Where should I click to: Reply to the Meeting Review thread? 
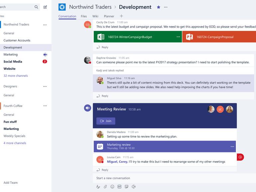tap(102, 170)
